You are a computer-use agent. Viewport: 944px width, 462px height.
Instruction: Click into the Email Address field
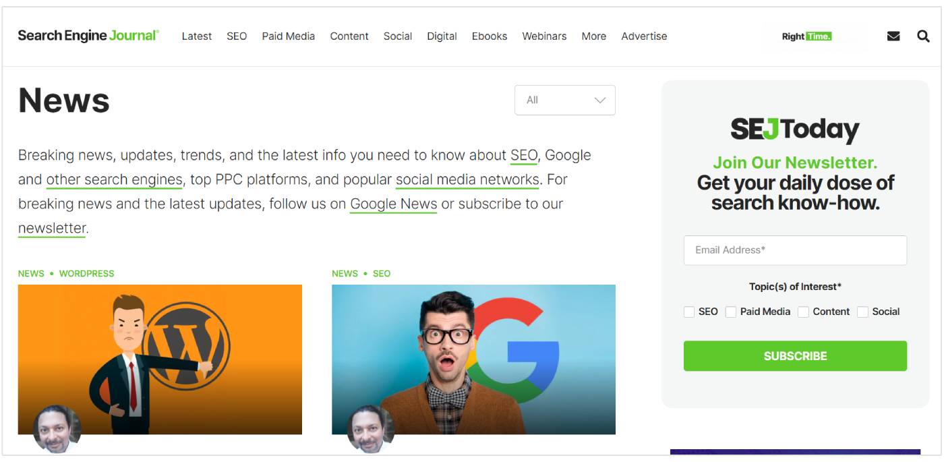click(795, 250)
